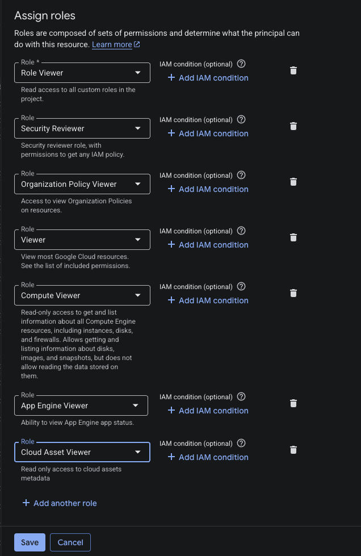Click Add another role
This screenshot has width=361, height=556.
(x=60, y=503)
